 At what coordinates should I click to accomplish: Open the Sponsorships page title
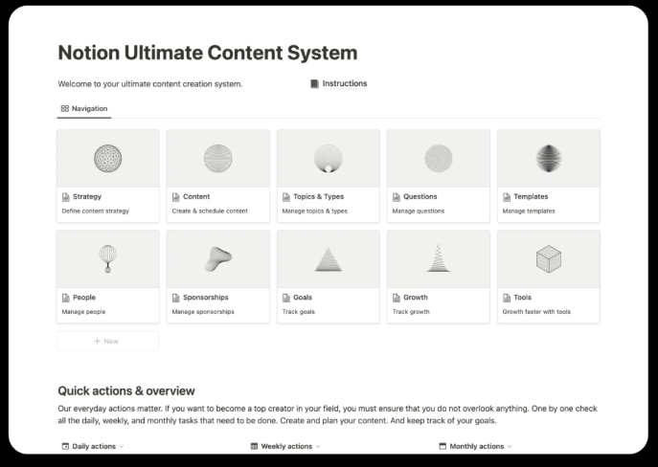206,298
